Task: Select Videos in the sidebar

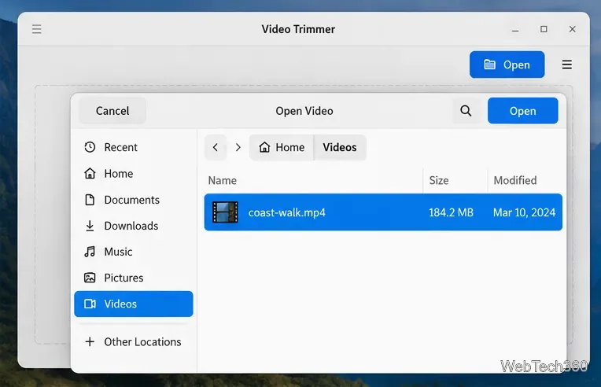Action: (x=134, y=304)
